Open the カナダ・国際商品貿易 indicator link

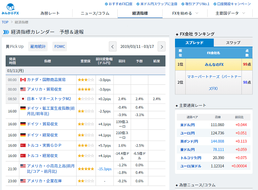pos(46,80)
